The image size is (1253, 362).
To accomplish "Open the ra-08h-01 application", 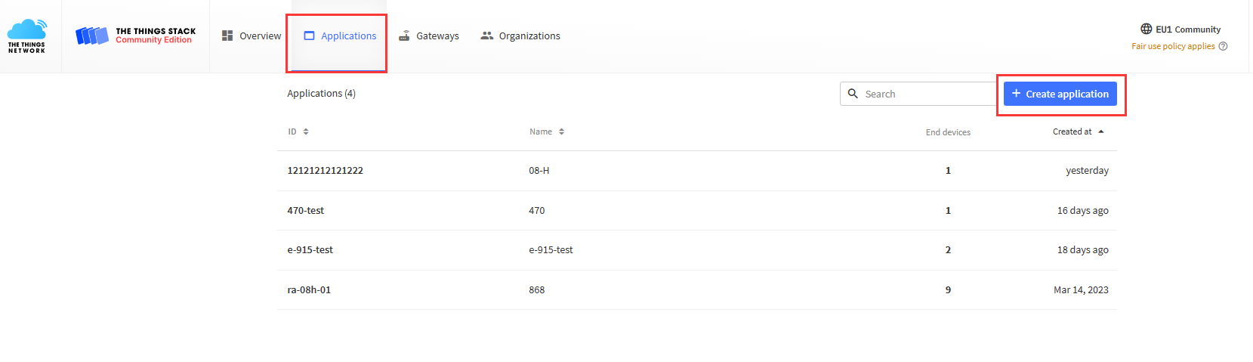I will point(309,290).
